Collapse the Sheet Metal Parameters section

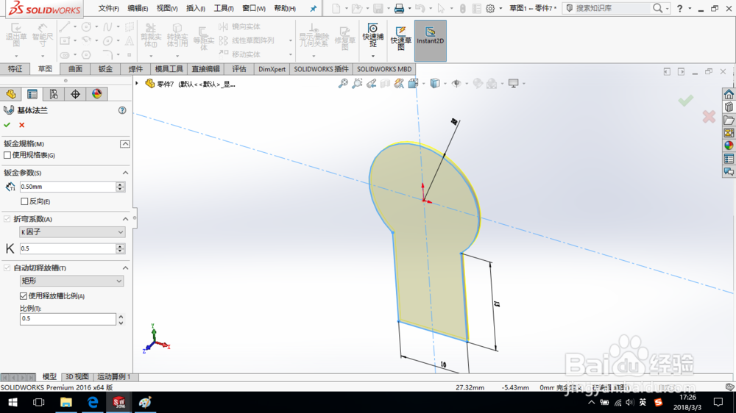coord(125,173)
